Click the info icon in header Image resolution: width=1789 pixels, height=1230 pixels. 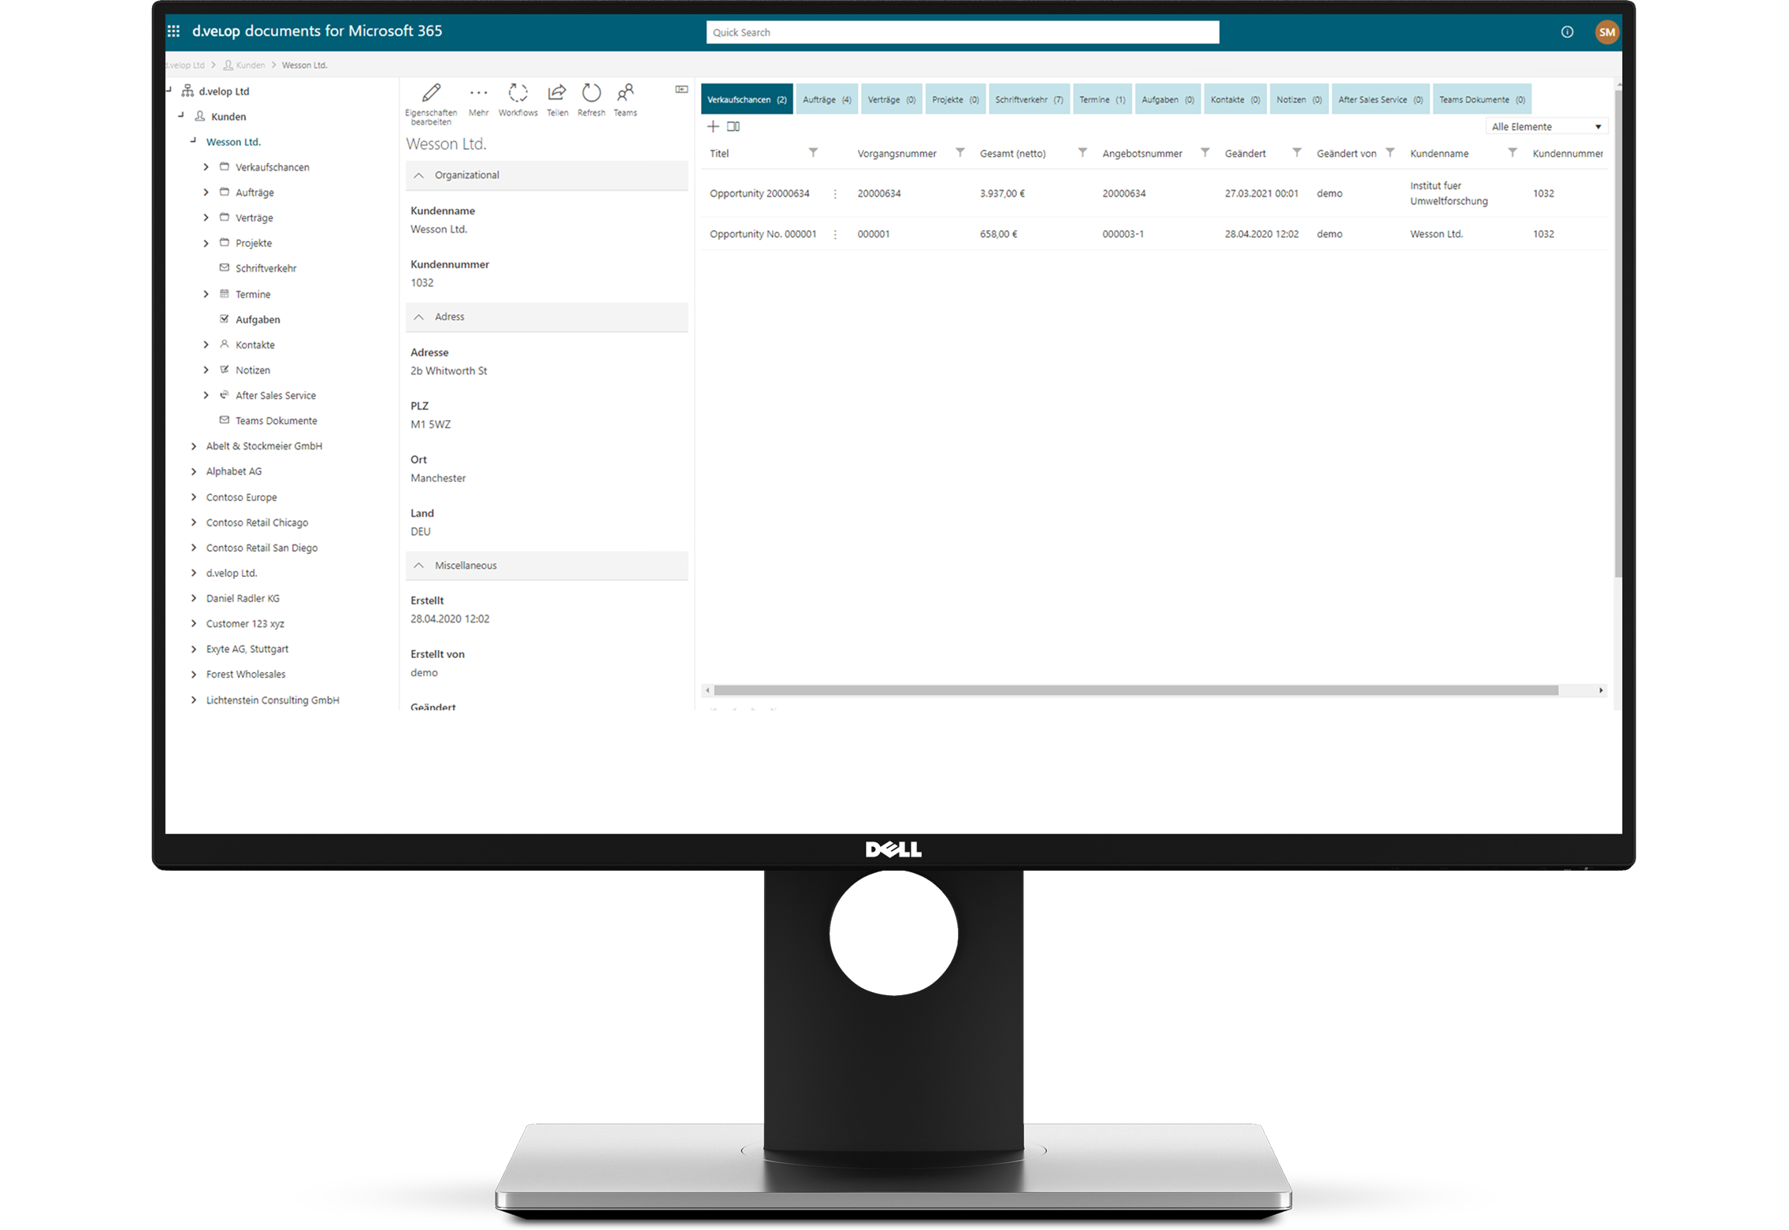coord(1567,32)
